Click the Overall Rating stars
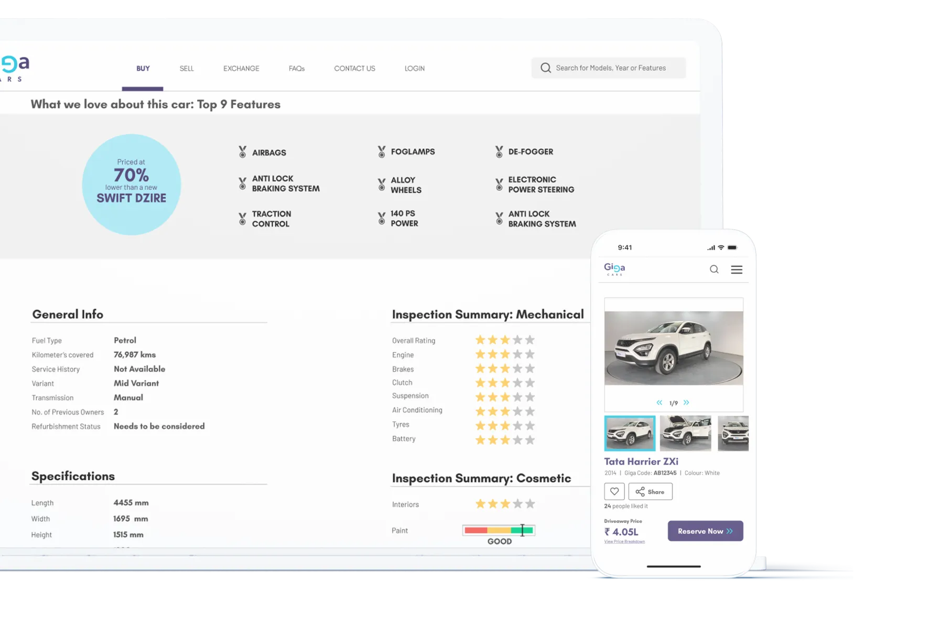Screen dimensions: 930x629 [x=505, y=340]
